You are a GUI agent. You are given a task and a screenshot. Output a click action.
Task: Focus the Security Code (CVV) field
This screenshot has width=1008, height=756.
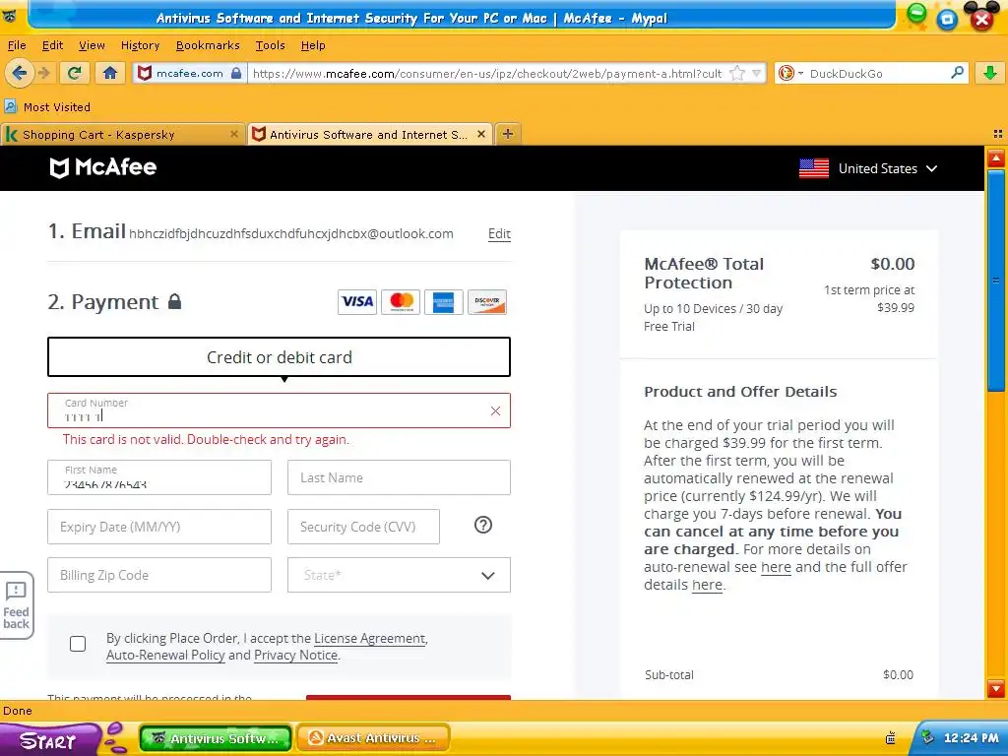364,527
